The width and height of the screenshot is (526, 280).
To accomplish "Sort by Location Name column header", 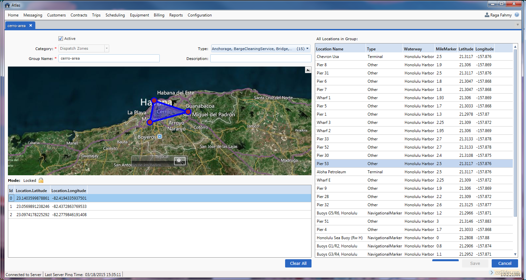I will (x=340, y=49).
